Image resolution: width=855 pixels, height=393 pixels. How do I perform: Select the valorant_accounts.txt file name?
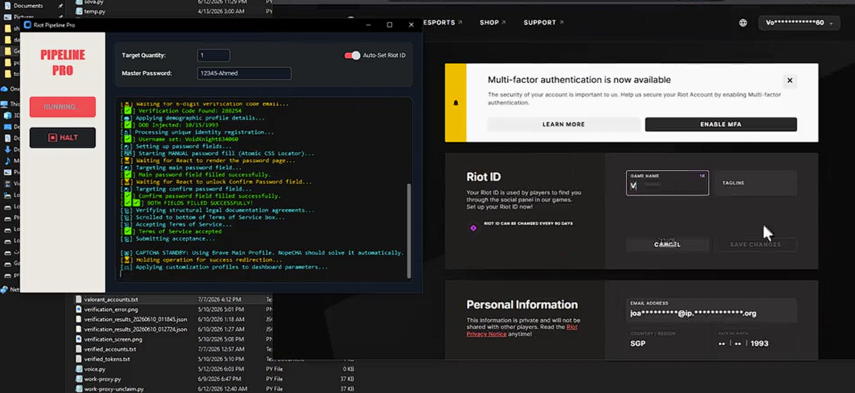tap(111, 299)
